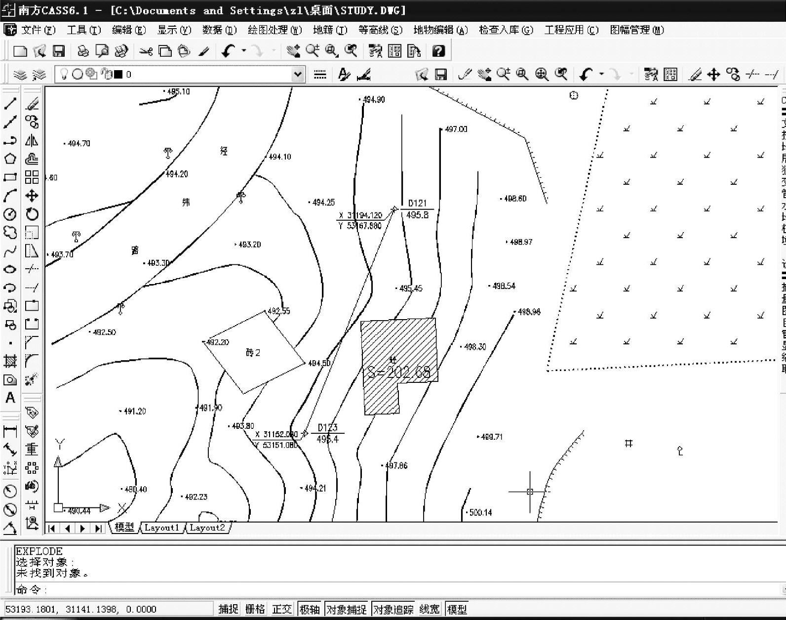Toggle layer 0 lightbulb on/off icon
This screenshot has width=786, height=620.
[x=64, y=74]
